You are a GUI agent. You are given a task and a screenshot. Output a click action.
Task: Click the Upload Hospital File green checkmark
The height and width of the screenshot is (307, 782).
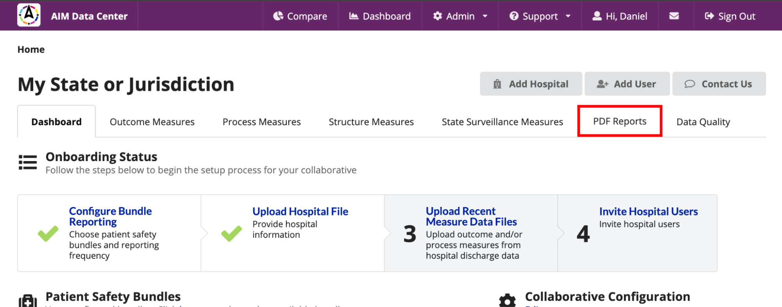(232, 233)
